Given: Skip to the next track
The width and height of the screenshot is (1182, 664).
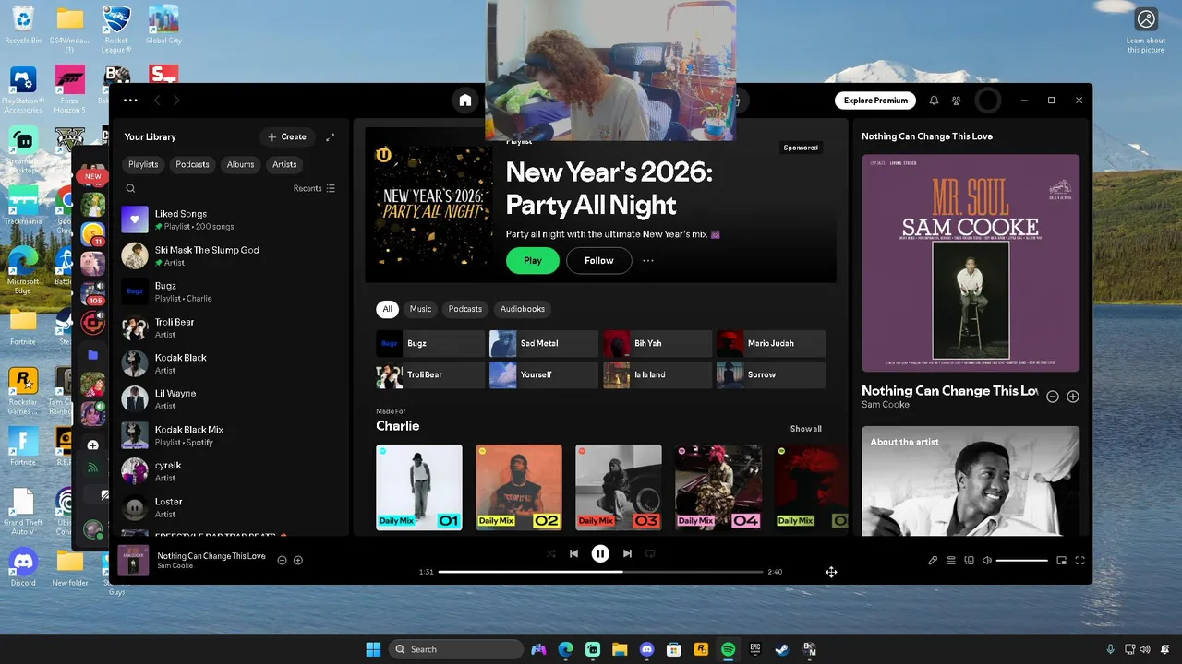Looking at the screenshot, I should click(x=627, y=553).
